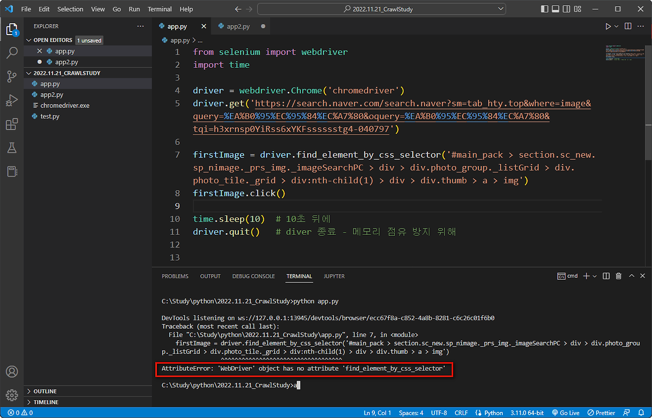Open the Testing flask view
Viewport: 652px width, 418px height.
click(12, 148)
